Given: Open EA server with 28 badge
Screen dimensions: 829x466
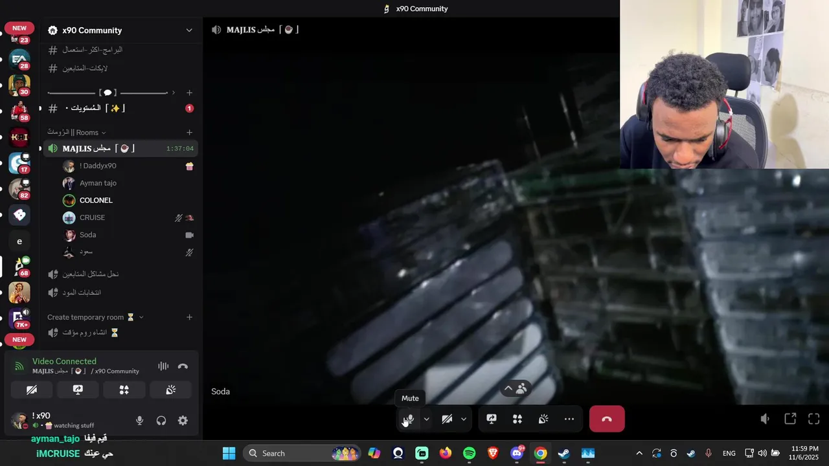Looking at the screenshot, I should [x=19, y=60].
